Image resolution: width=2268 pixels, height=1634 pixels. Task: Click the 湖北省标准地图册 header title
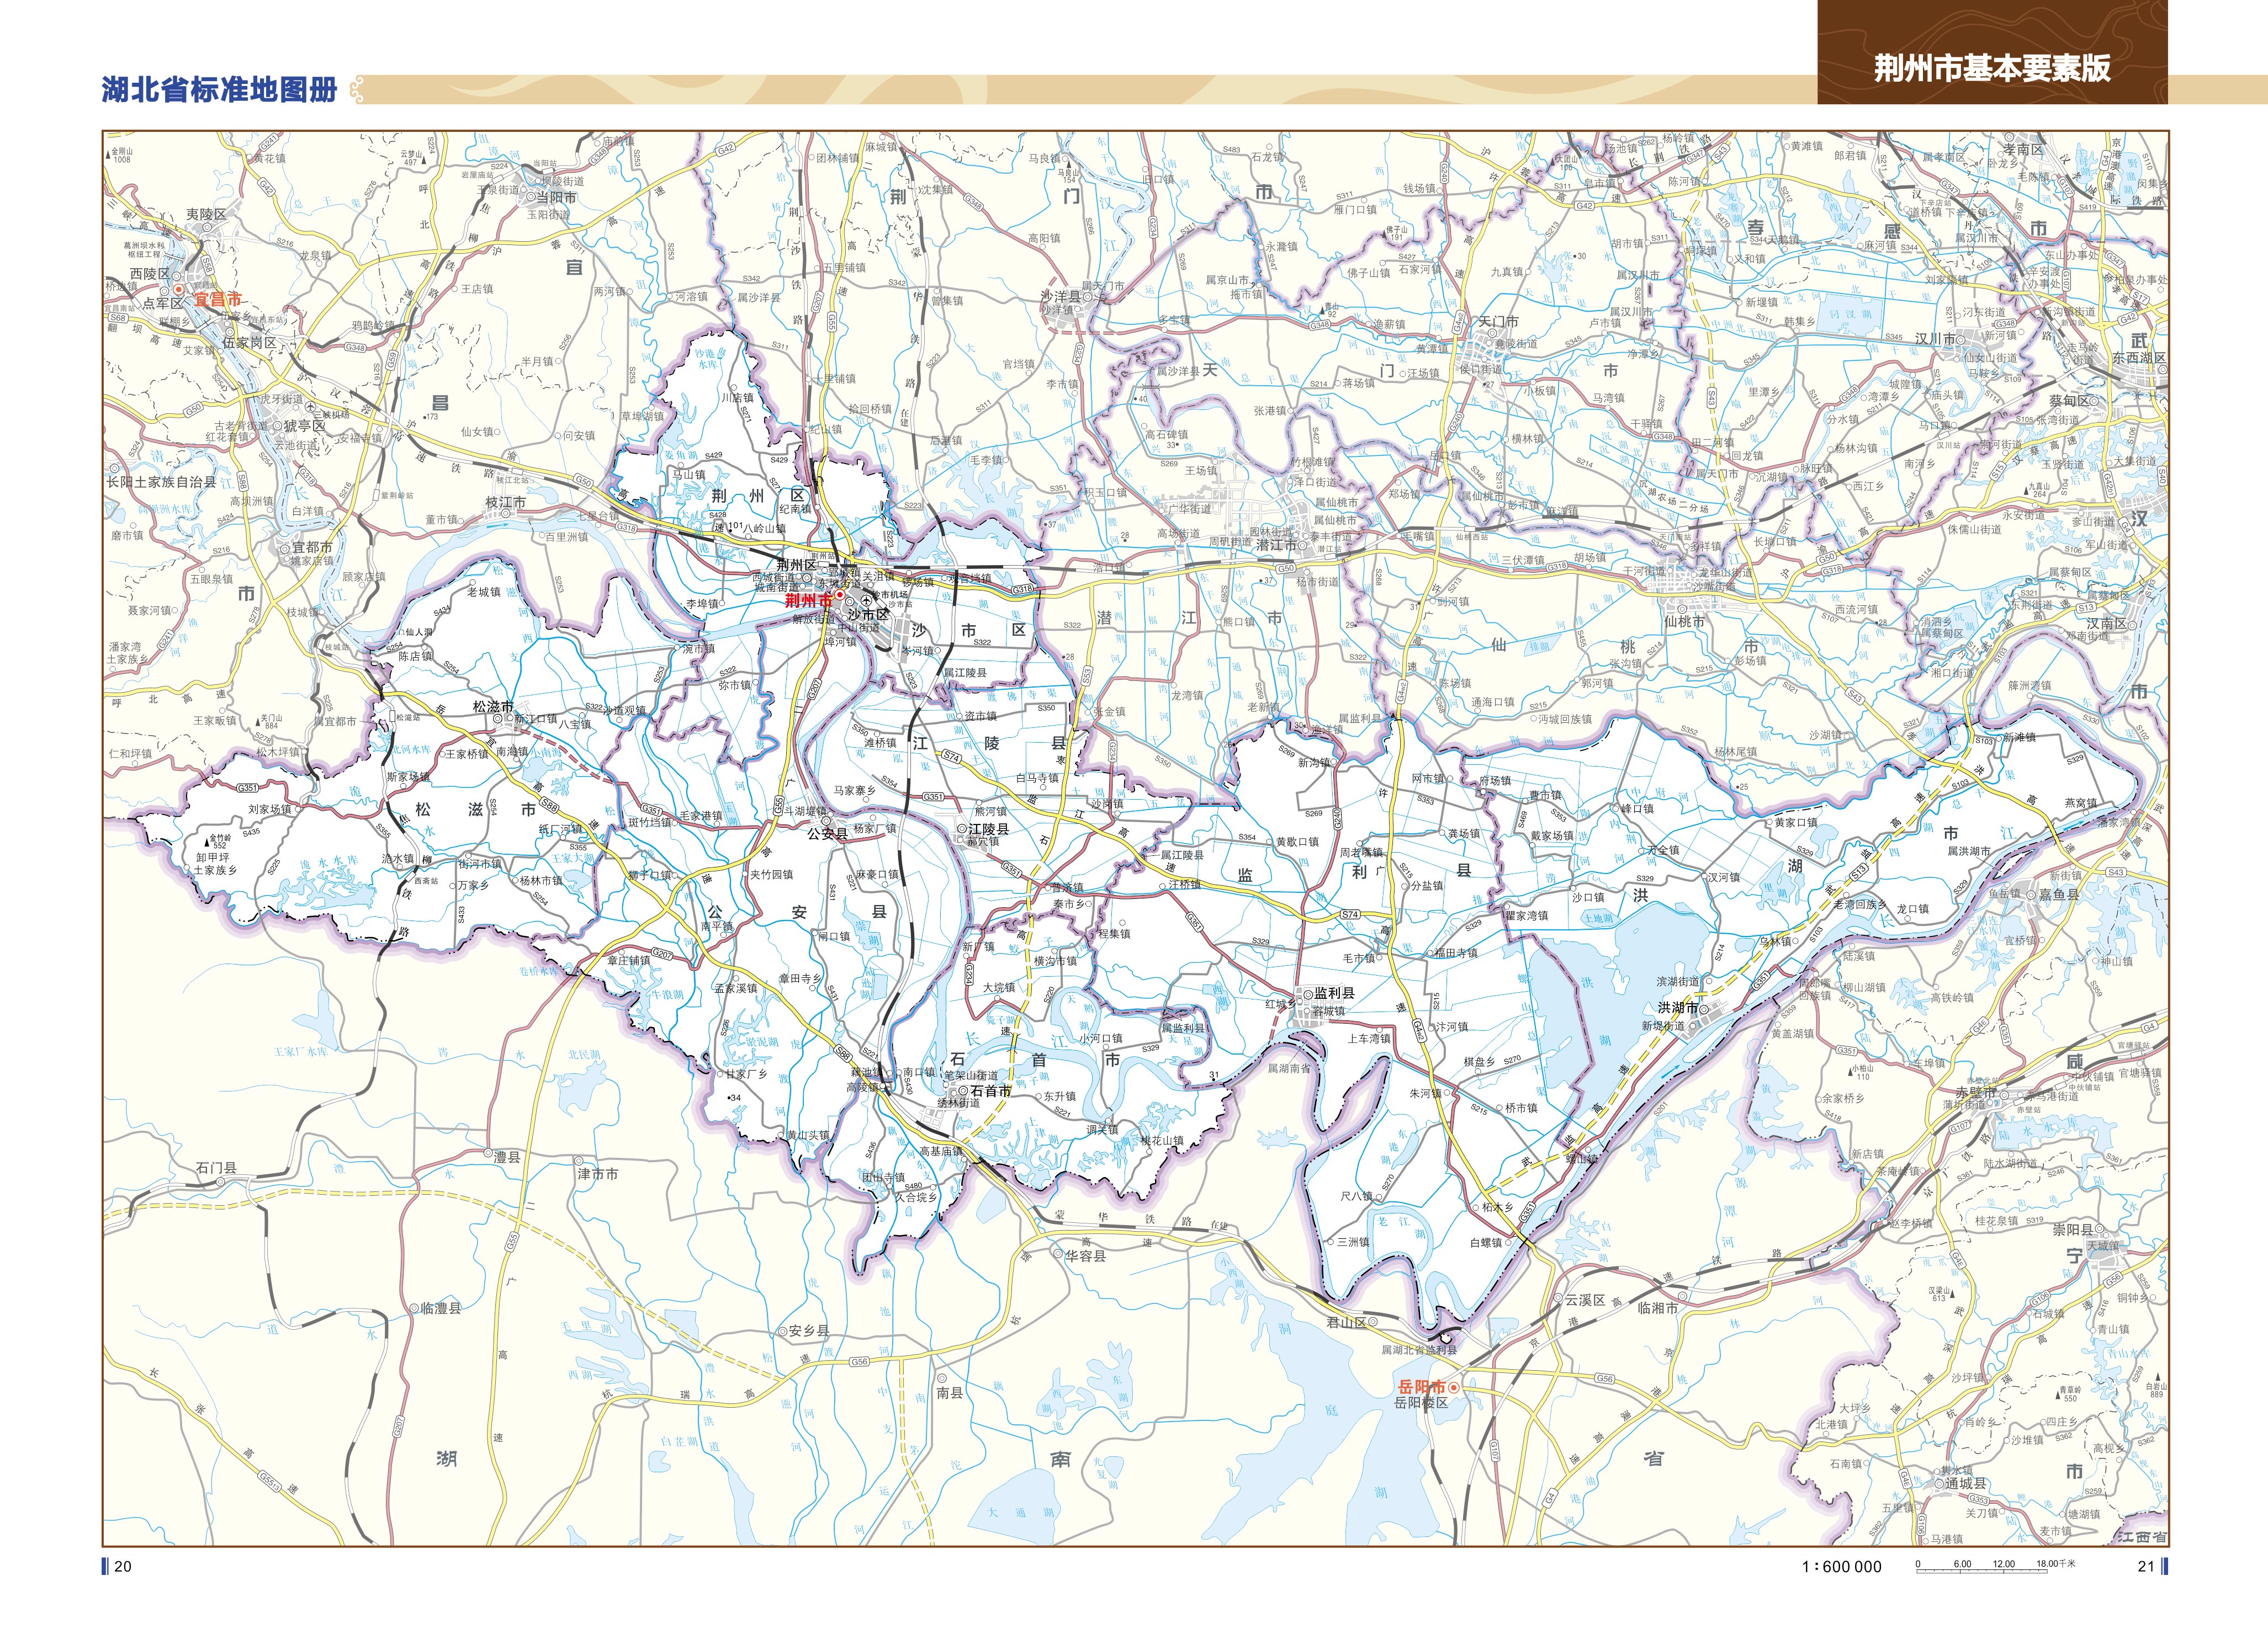click(x=219, y=89)
